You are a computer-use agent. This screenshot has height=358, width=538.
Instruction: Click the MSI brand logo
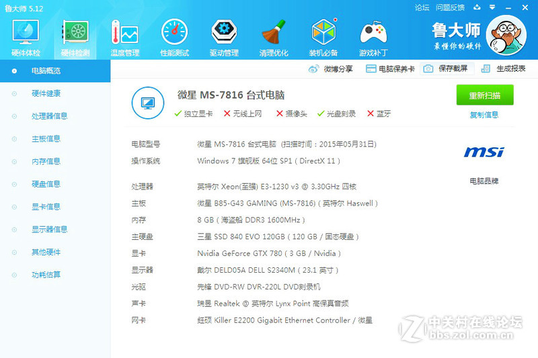tap(484, 152)
